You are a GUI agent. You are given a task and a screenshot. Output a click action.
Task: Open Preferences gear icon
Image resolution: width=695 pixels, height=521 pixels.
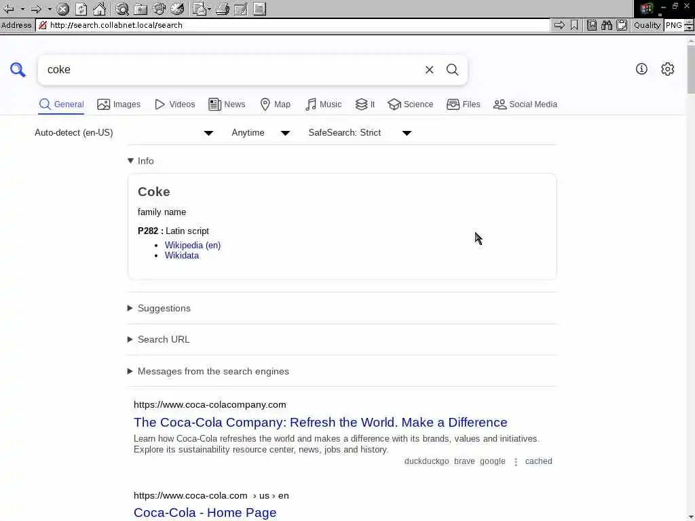(668, 69)
